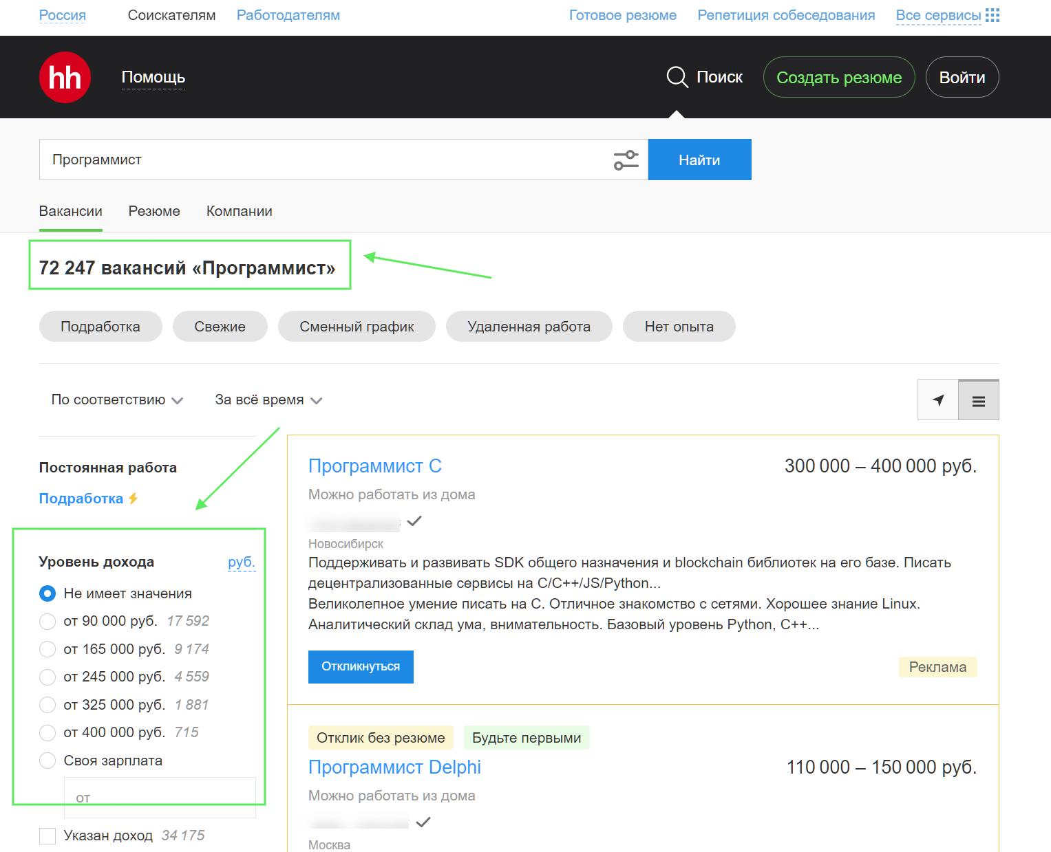Apply the Удаленная работа filter chip
Image resolution: width=1051 pixels, height=852 pixels.
529,327
